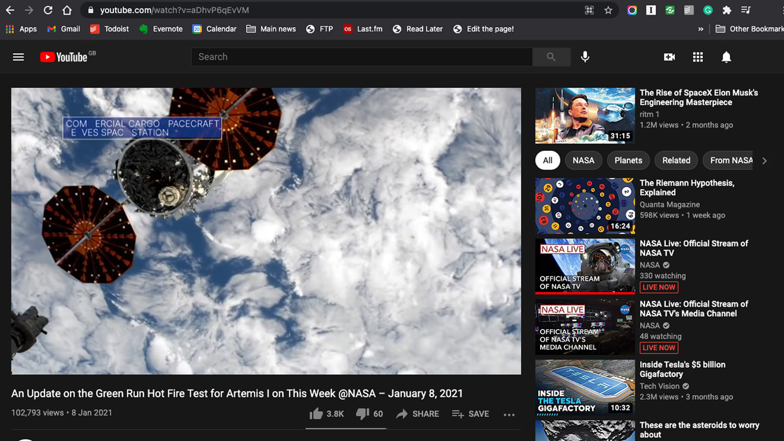Open the Read Later bookmark
Screen dimensions: 784x441
click(x=418, y=29)
